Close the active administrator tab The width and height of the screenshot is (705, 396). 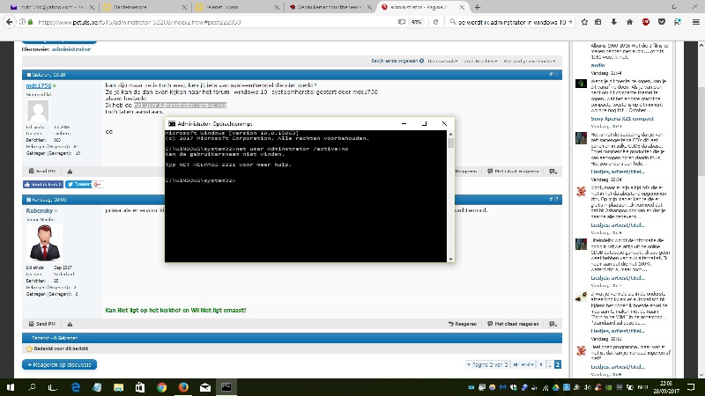462,7
